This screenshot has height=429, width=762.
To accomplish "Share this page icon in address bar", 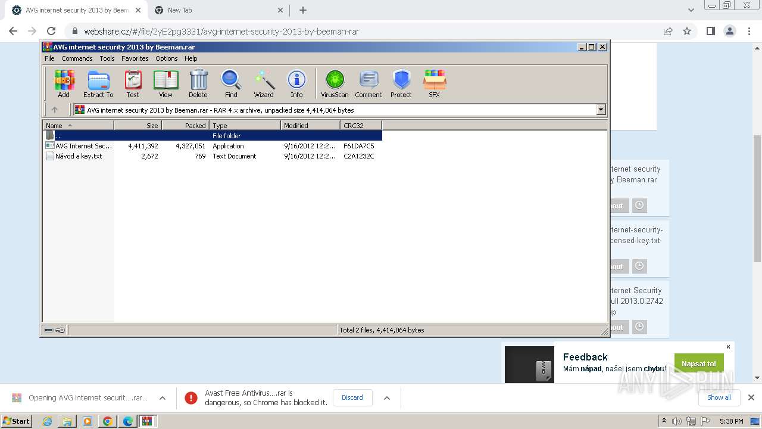I will point(668,31).
